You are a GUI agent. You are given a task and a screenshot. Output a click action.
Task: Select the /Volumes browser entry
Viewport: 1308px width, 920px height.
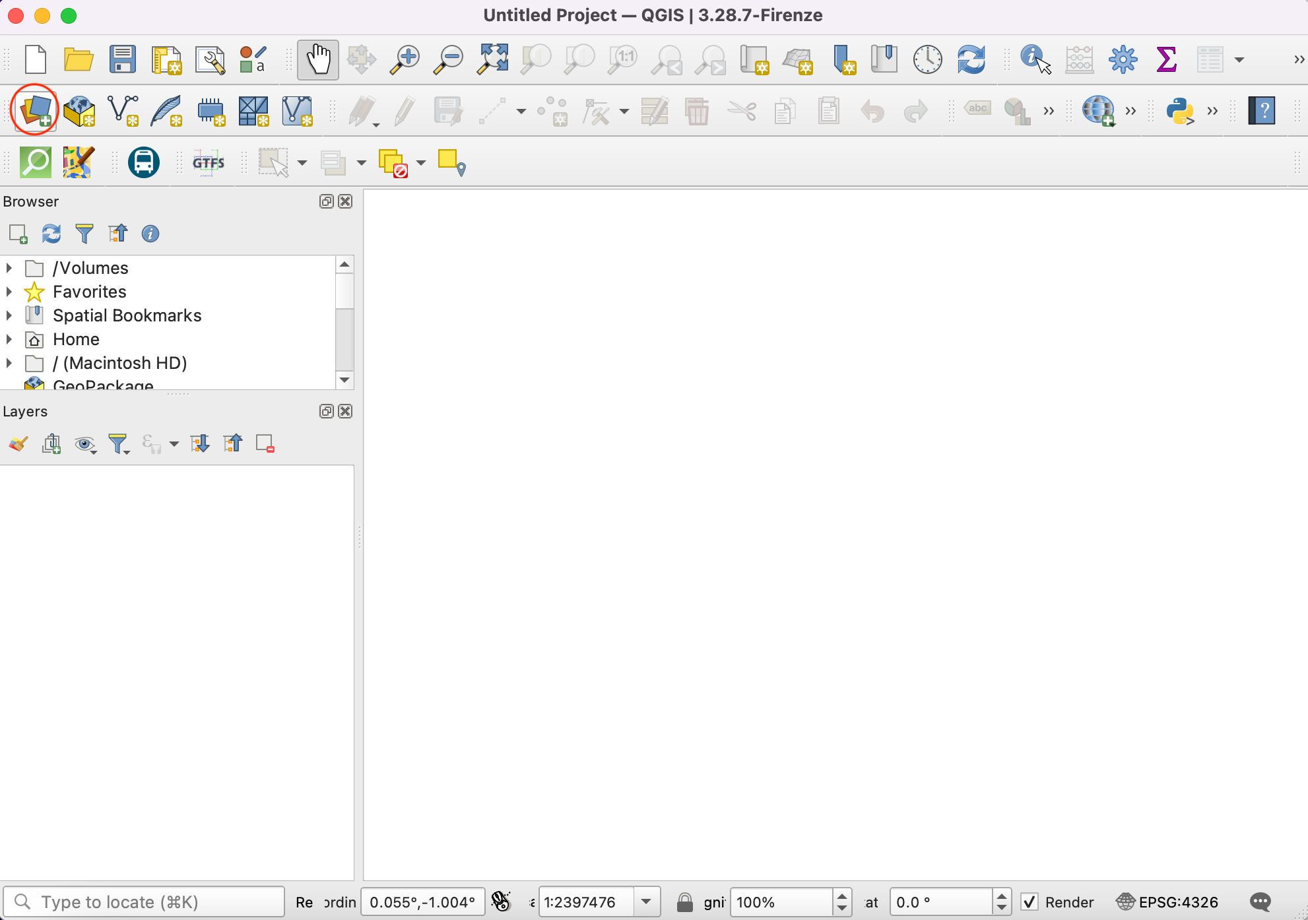(x=90, y=268)
